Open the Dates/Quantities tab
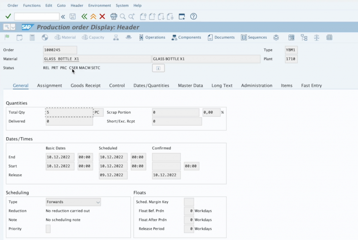 [151, 85]
